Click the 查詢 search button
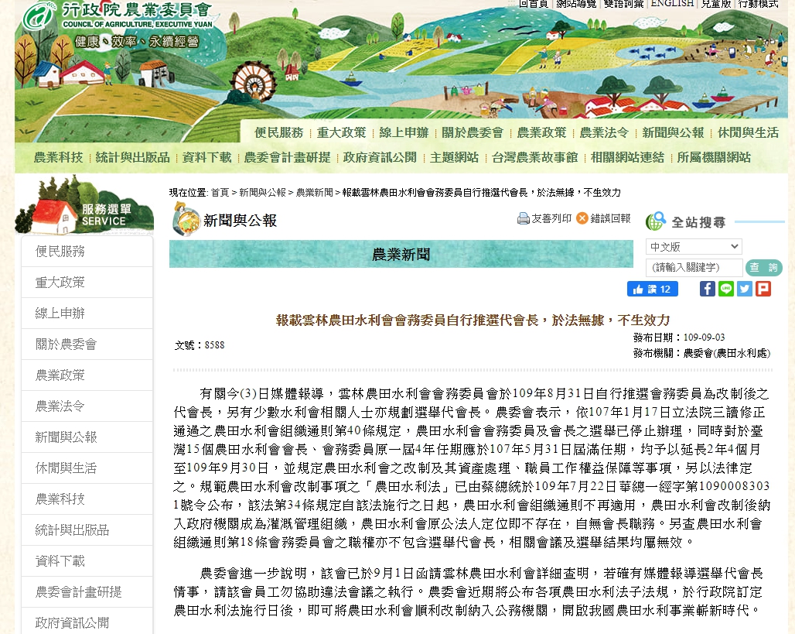The width and height of the screenshot is (795, 634). [763, 268]
